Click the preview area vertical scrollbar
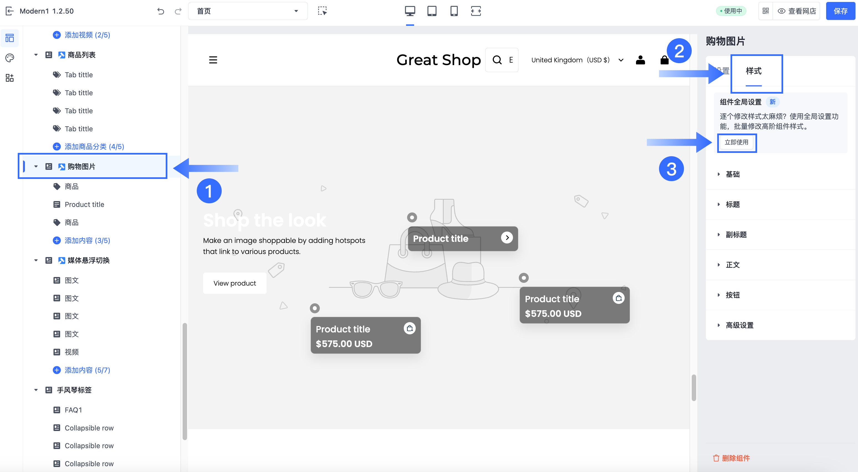 [x=694, y=388]
